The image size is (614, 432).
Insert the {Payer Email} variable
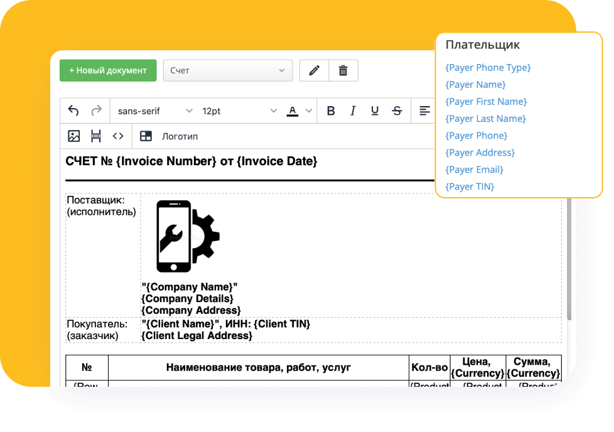[474, 170]
